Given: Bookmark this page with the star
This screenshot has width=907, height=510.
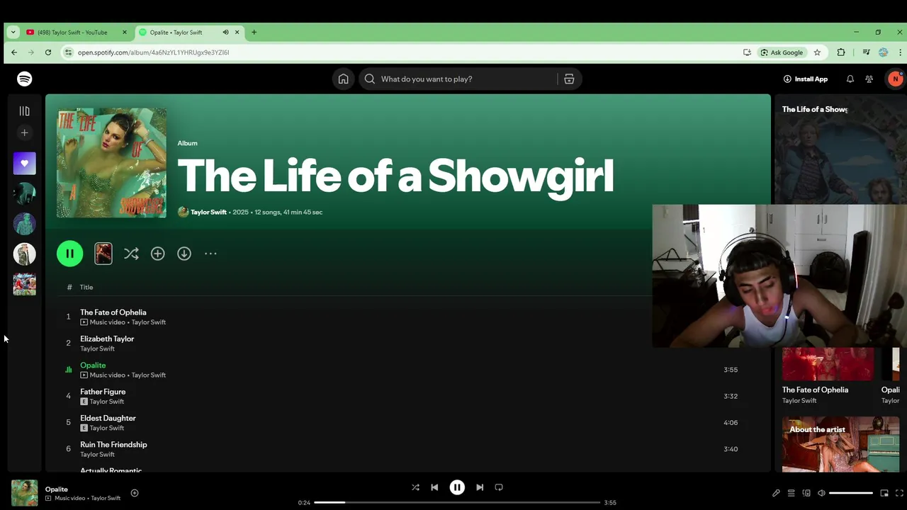Looking at the screenshot, I should pyautogui.click(x=817, y=52).
